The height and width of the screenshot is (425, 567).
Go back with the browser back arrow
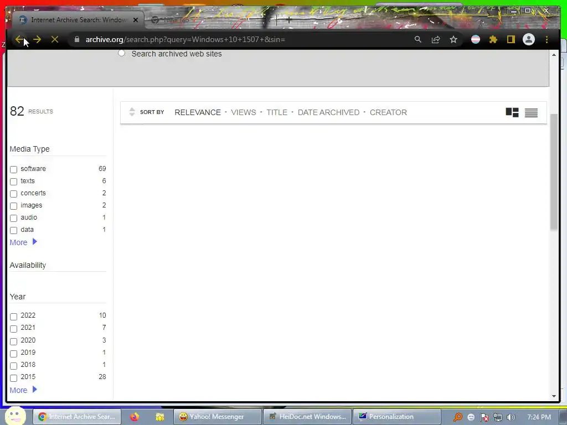19,39
